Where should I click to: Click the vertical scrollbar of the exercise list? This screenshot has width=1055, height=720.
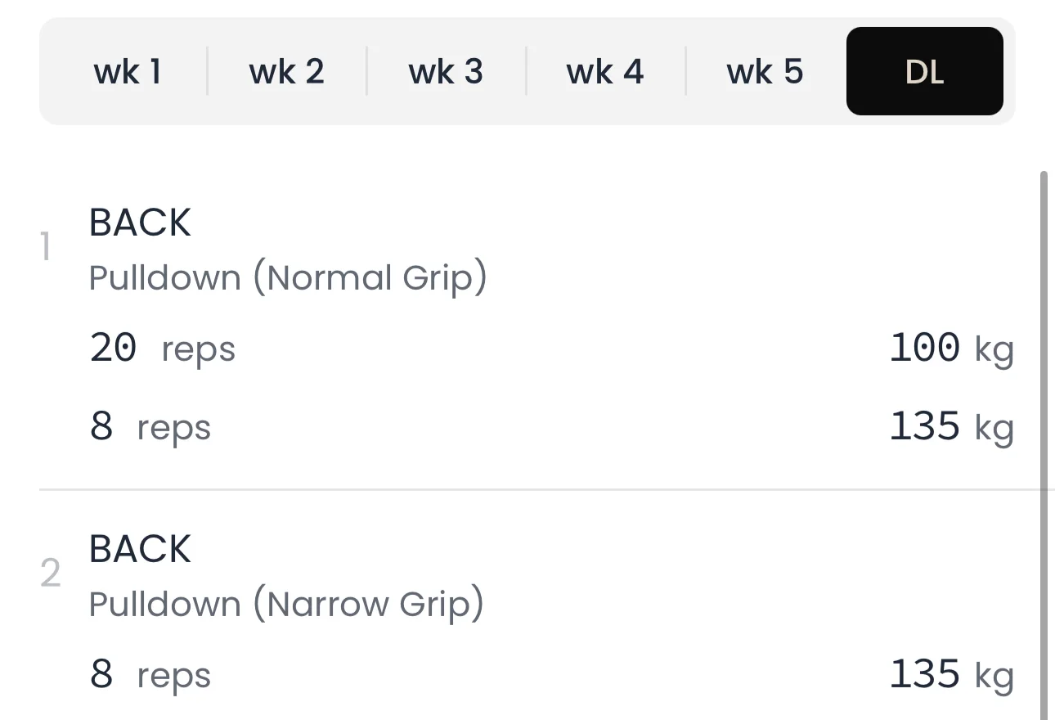[x=1043, y=409]
